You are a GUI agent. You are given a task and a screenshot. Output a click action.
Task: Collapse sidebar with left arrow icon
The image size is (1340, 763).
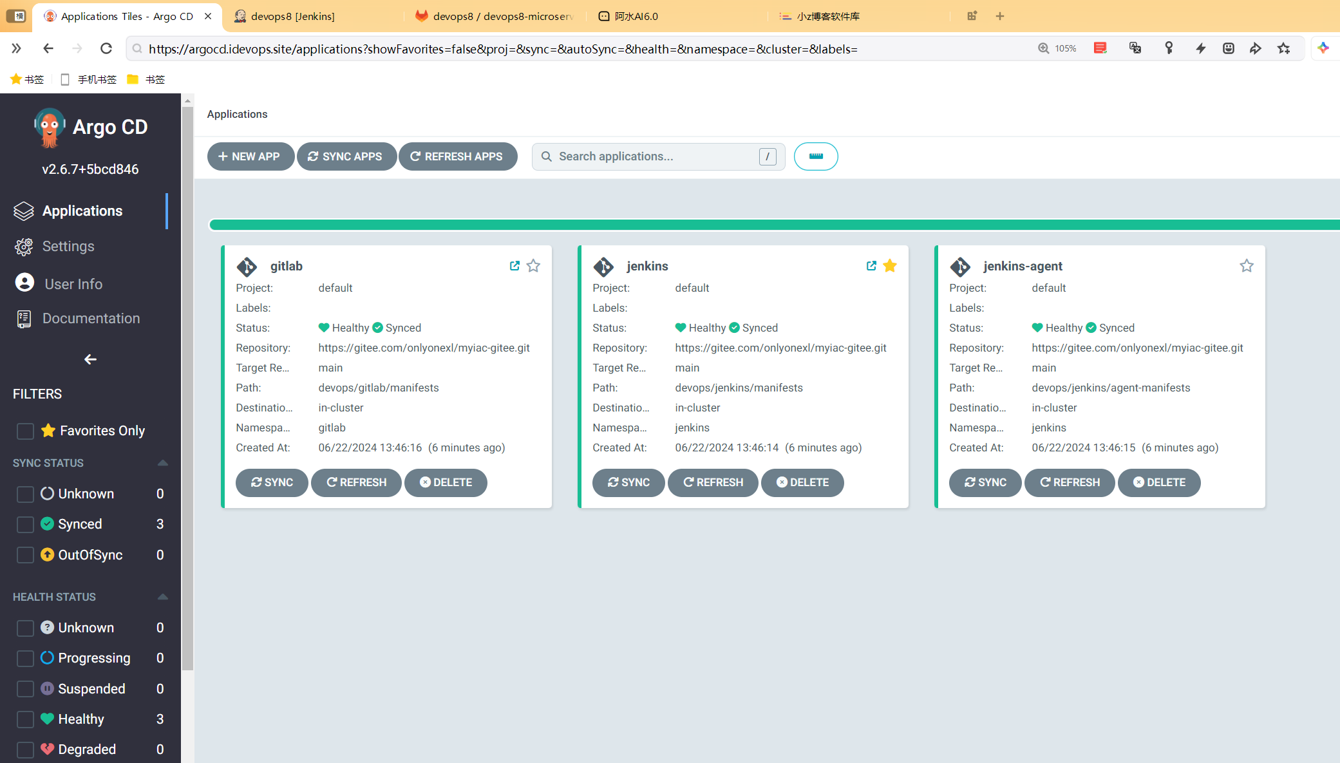coord(90,359)
